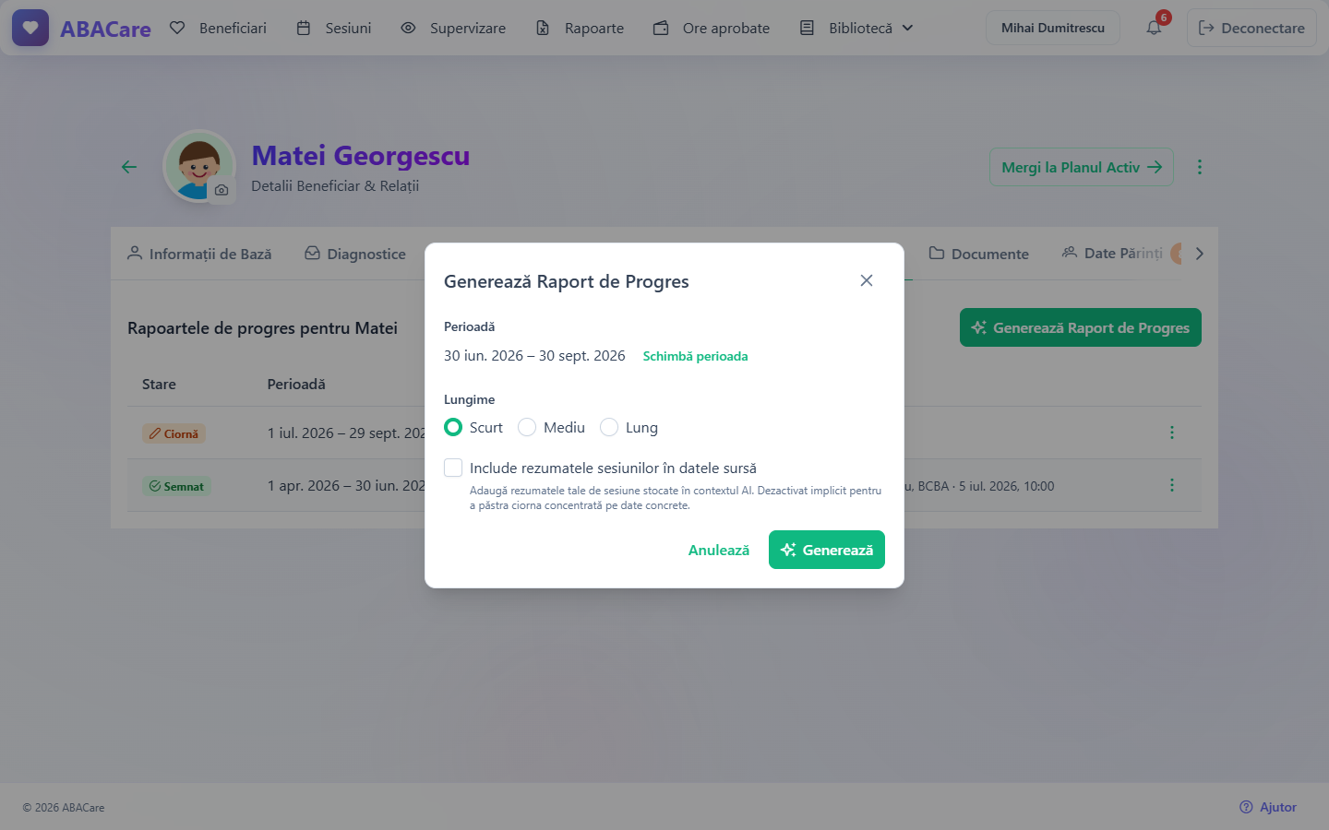Image resolution: width=1329 pixels, height=830 pixels.
Task: Open the notifications bell
Action: (x=1154, y=28)
